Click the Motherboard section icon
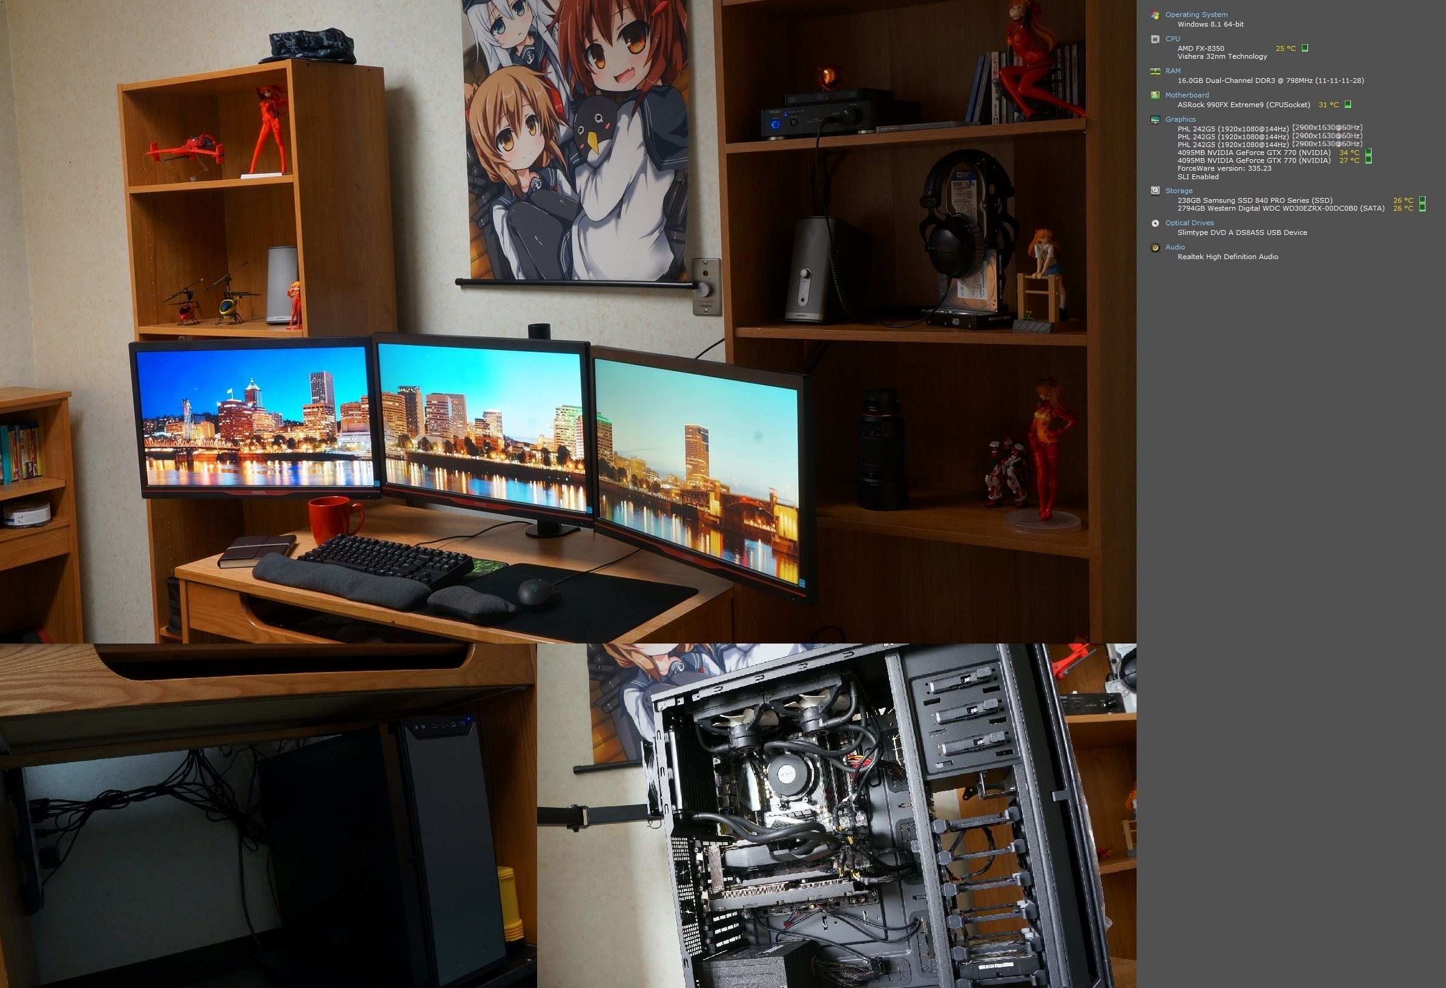 pyautogui.click(x=1155, y=95)
